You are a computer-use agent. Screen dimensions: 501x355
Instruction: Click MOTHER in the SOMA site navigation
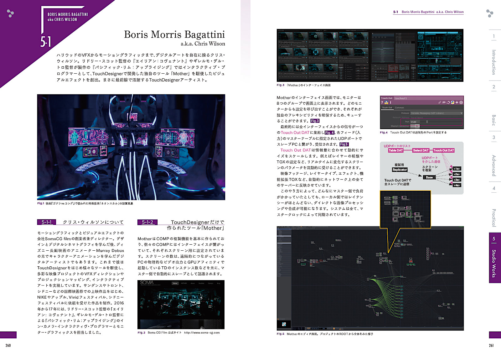click(x=184, y=283)
